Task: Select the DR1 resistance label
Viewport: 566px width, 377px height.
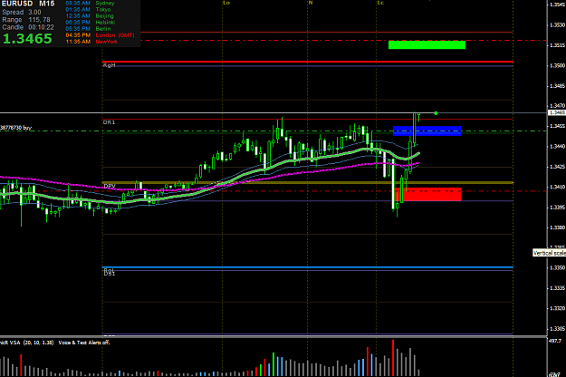Action: pos(109,122)
